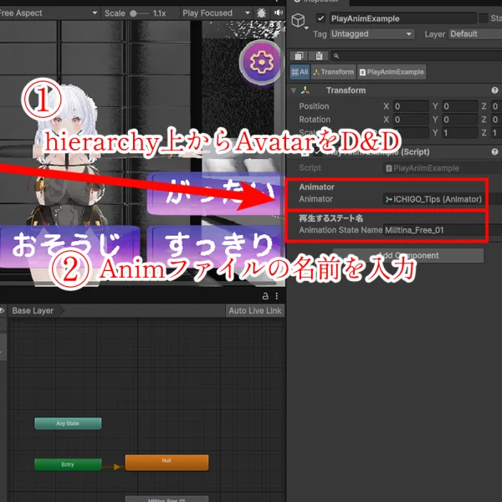Click the Position Y field
Screen dimensions: 502x502
(459, 106)
